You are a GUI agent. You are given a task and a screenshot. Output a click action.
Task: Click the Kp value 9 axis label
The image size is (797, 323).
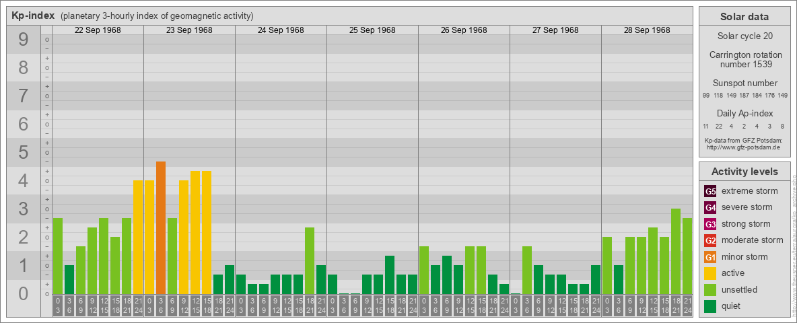click(x=24, y=40)
